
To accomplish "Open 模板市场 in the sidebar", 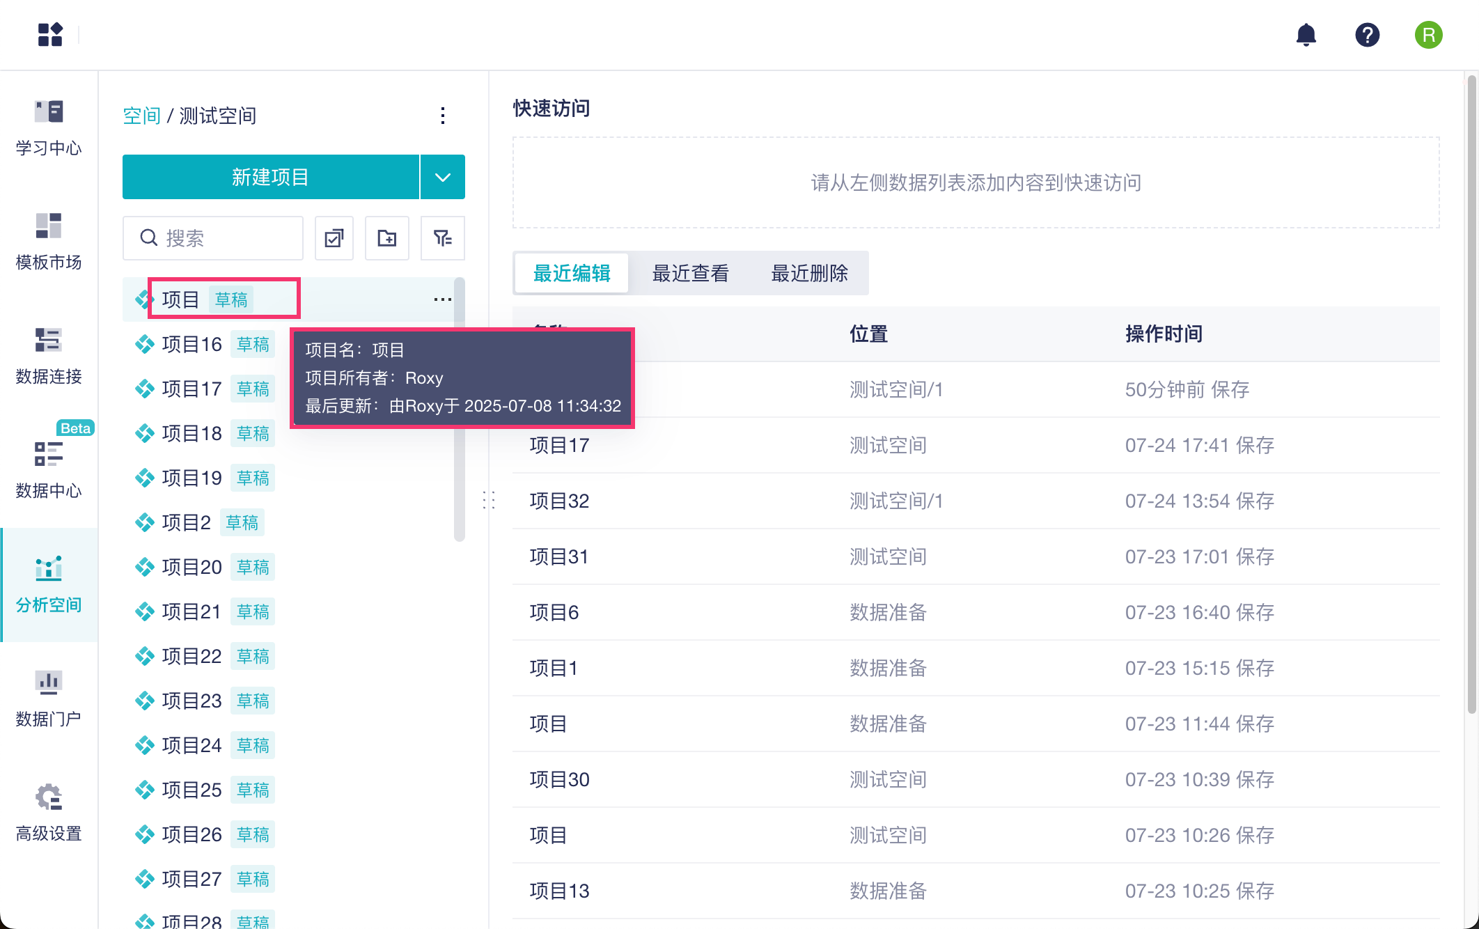I will click(x=49, y=242).
